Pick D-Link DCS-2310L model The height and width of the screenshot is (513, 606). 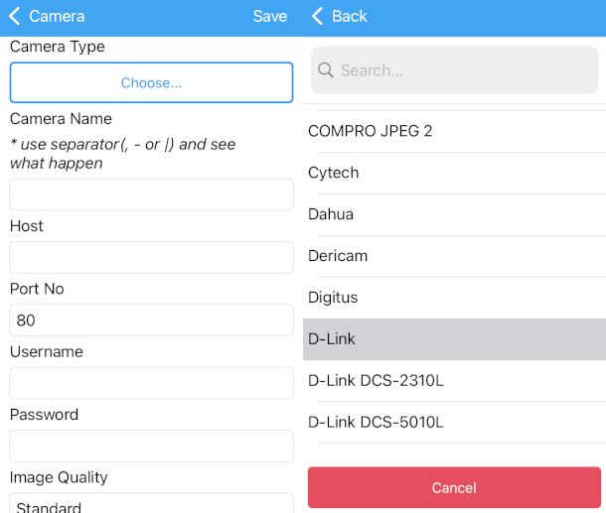pos(454,381)
